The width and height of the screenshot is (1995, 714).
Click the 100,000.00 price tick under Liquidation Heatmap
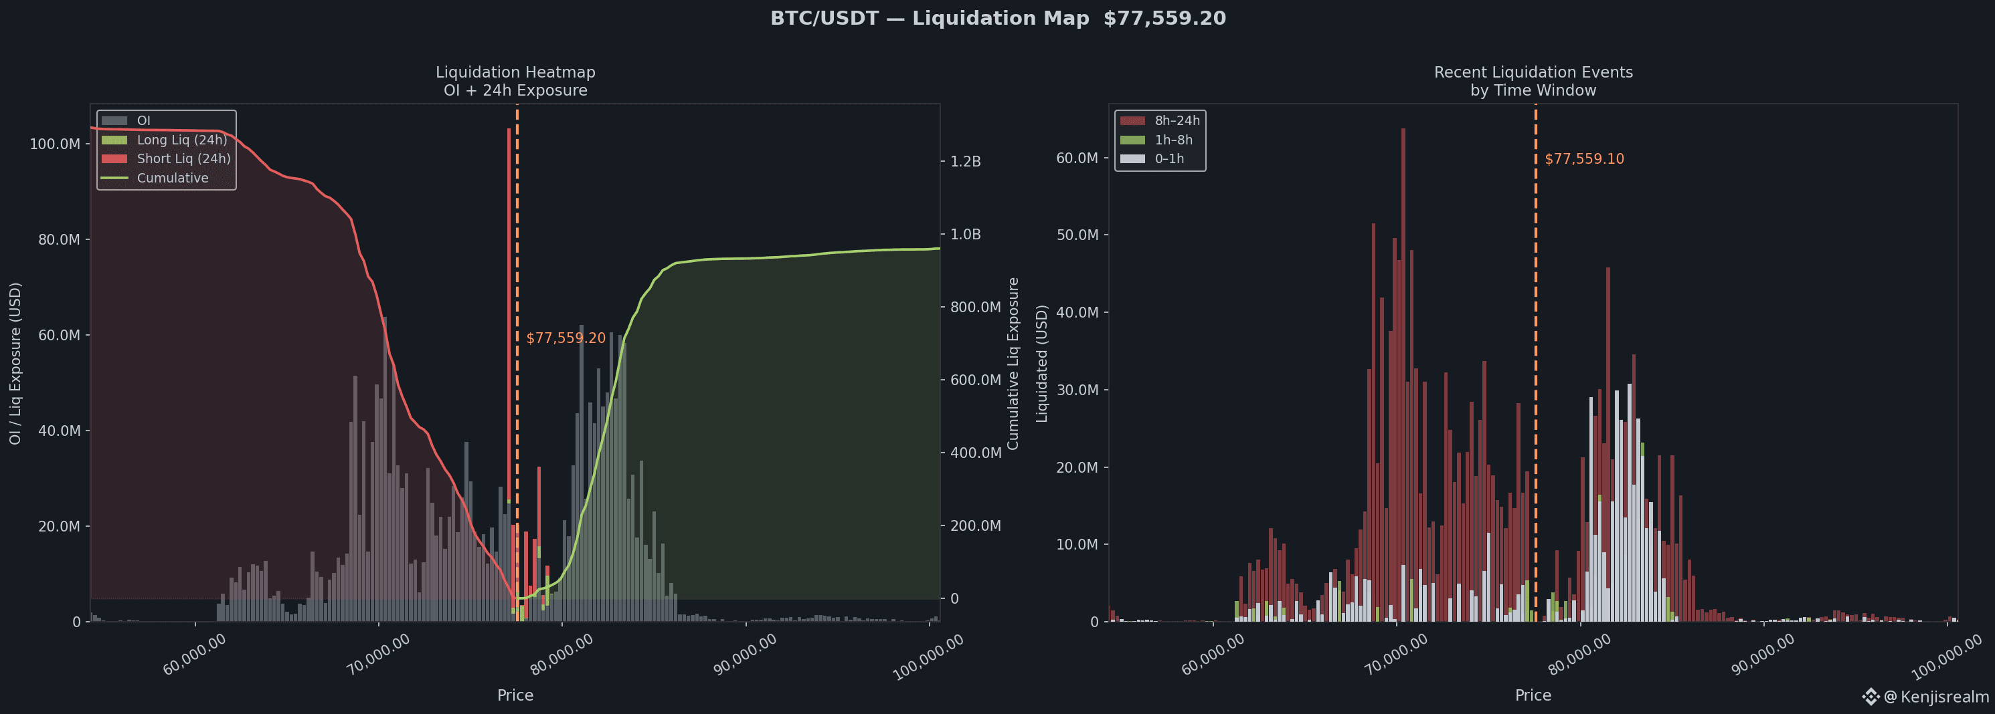coord(928,657)
